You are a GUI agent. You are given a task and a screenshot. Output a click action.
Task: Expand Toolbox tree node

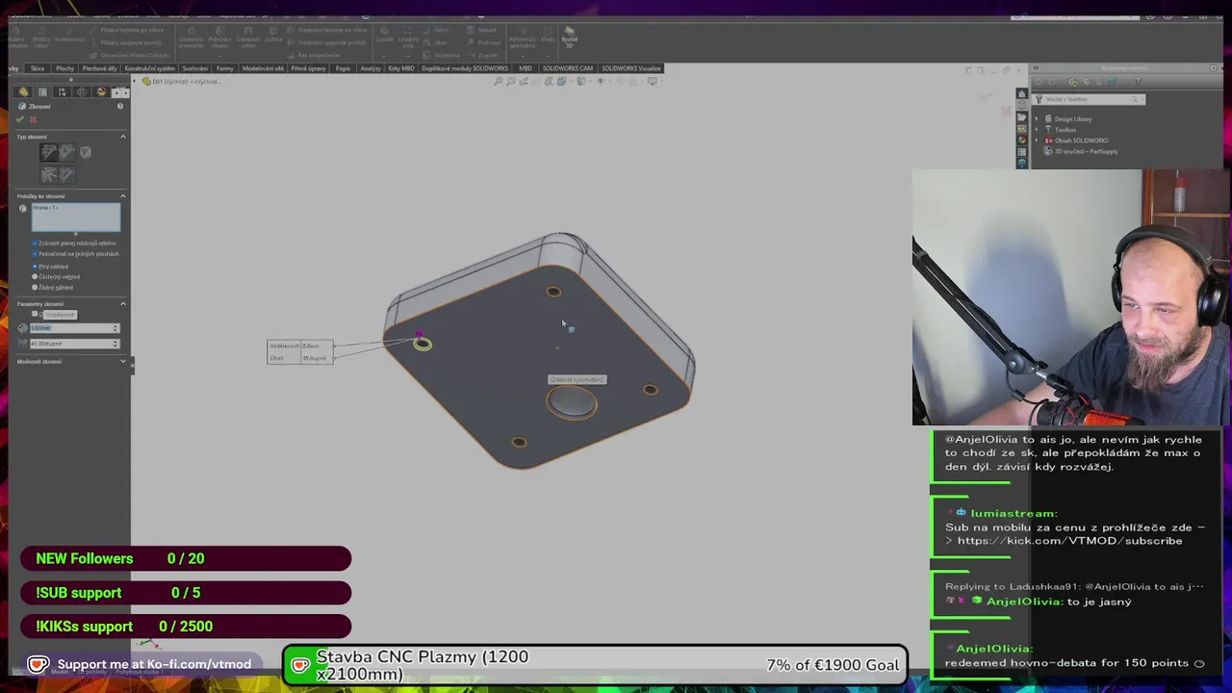point(1037,130)
